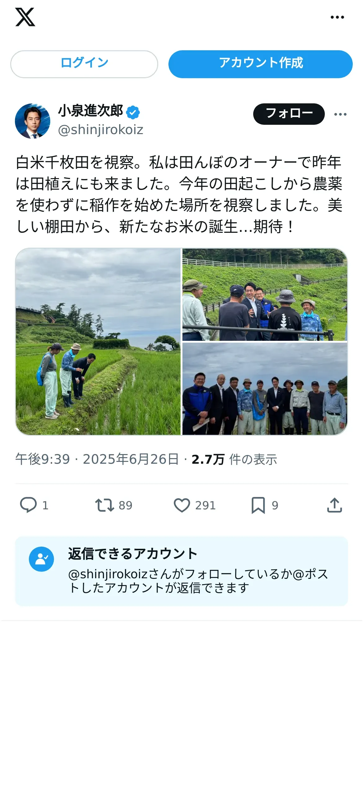Open the bottom-right group photo
363x798 pixels.
click(265, 389)
